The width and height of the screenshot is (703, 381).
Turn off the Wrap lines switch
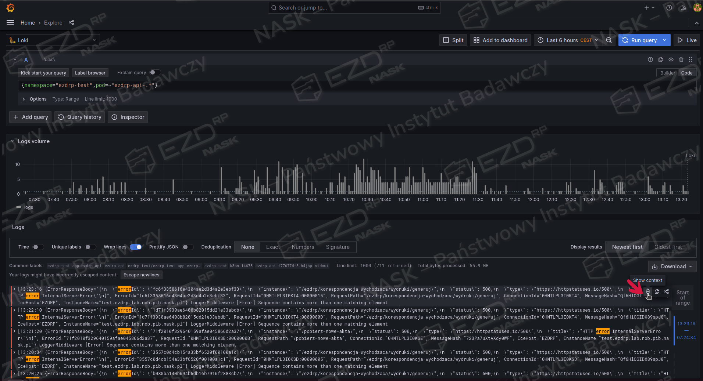click(x=136, y=247)
